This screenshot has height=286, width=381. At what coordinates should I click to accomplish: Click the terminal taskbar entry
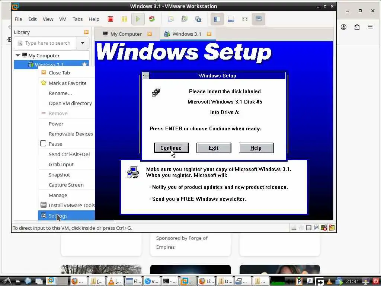pos(170,281)
